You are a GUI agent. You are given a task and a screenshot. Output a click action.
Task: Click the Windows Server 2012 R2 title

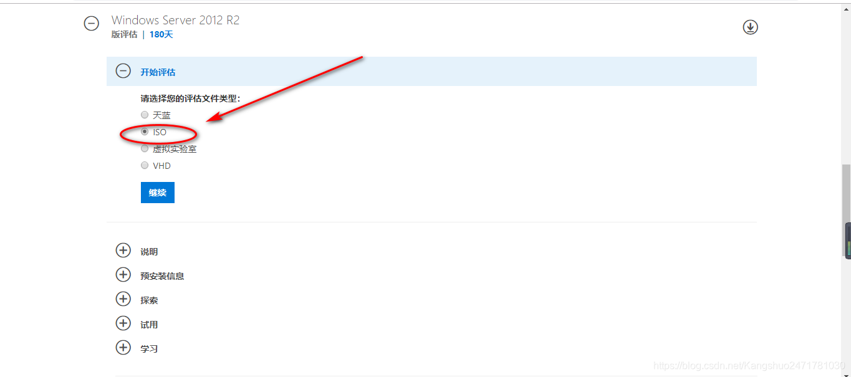(x=175, y=20)
